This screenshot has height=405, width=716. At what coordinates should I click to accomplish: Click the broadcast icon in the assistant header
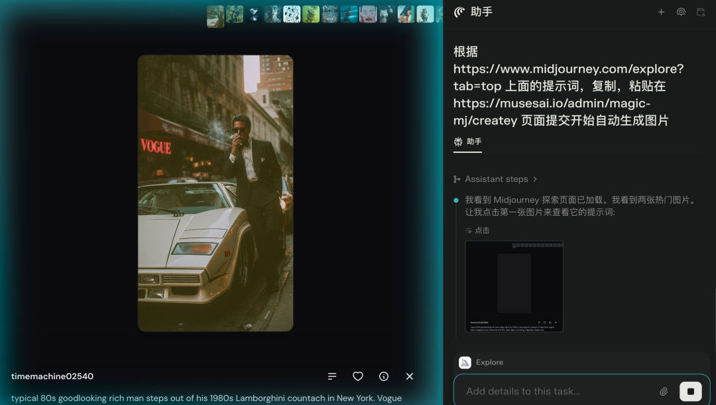681,12
